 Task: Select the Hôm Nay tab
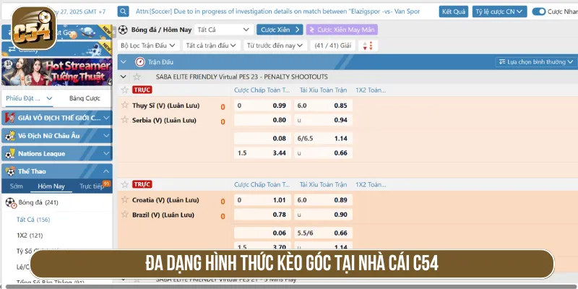pos(51,186)
